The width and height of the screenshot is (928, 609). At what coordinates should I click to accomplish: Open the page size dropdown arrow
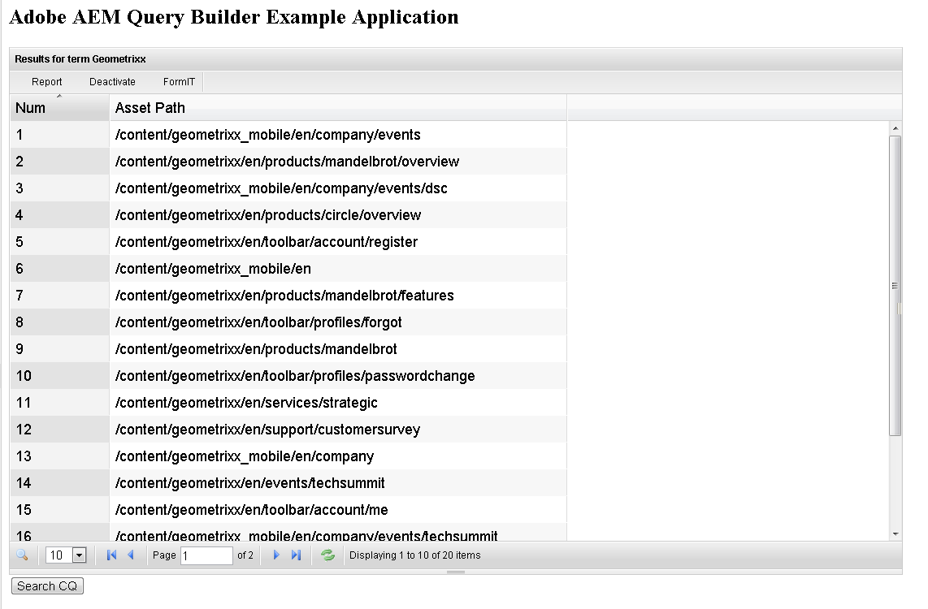pos(80,555)
